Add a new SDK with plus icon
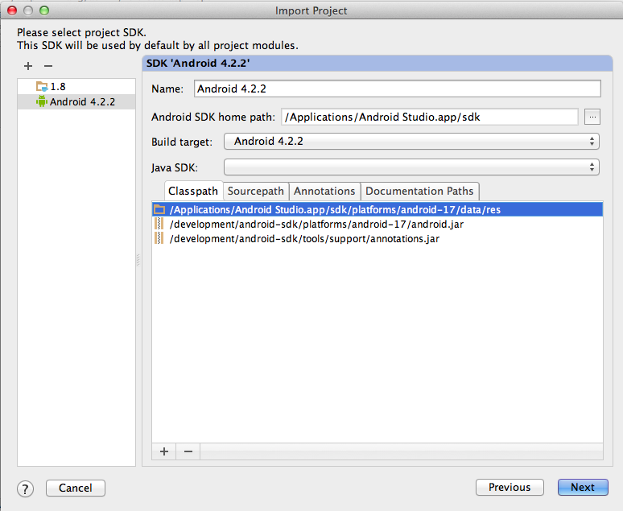Screen dimensions: 623x511 pyautogui.click(x=28, y=66)
